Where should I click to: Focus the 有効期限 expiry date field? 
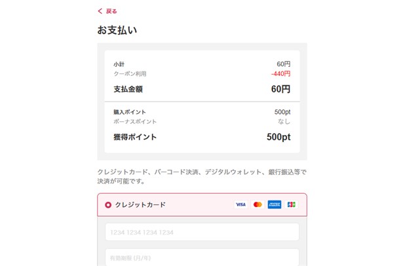pyautogui.click(x=202, y=257)
